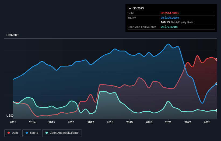This screenshot has width=221, height=141.
Task: Click Cash And Equivalents label in tooltip
Action: pyautogui.click(x=142, y=27)
